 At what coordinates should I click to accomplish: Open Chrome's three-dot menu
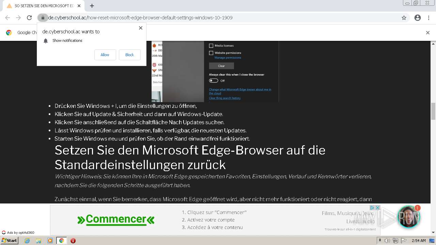coord(429,18)
